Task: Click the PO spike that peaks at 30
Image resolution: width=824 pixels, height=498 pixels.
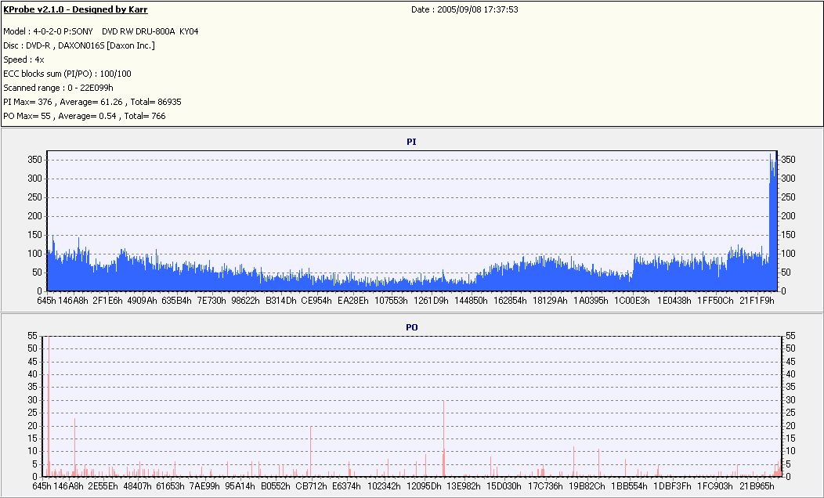Action: [443, 438]
